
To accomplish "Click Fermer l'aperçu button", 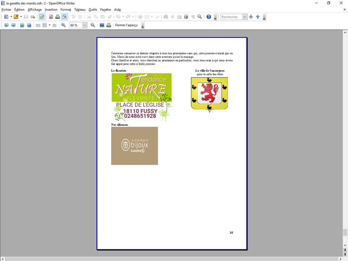I will [126, 25].
